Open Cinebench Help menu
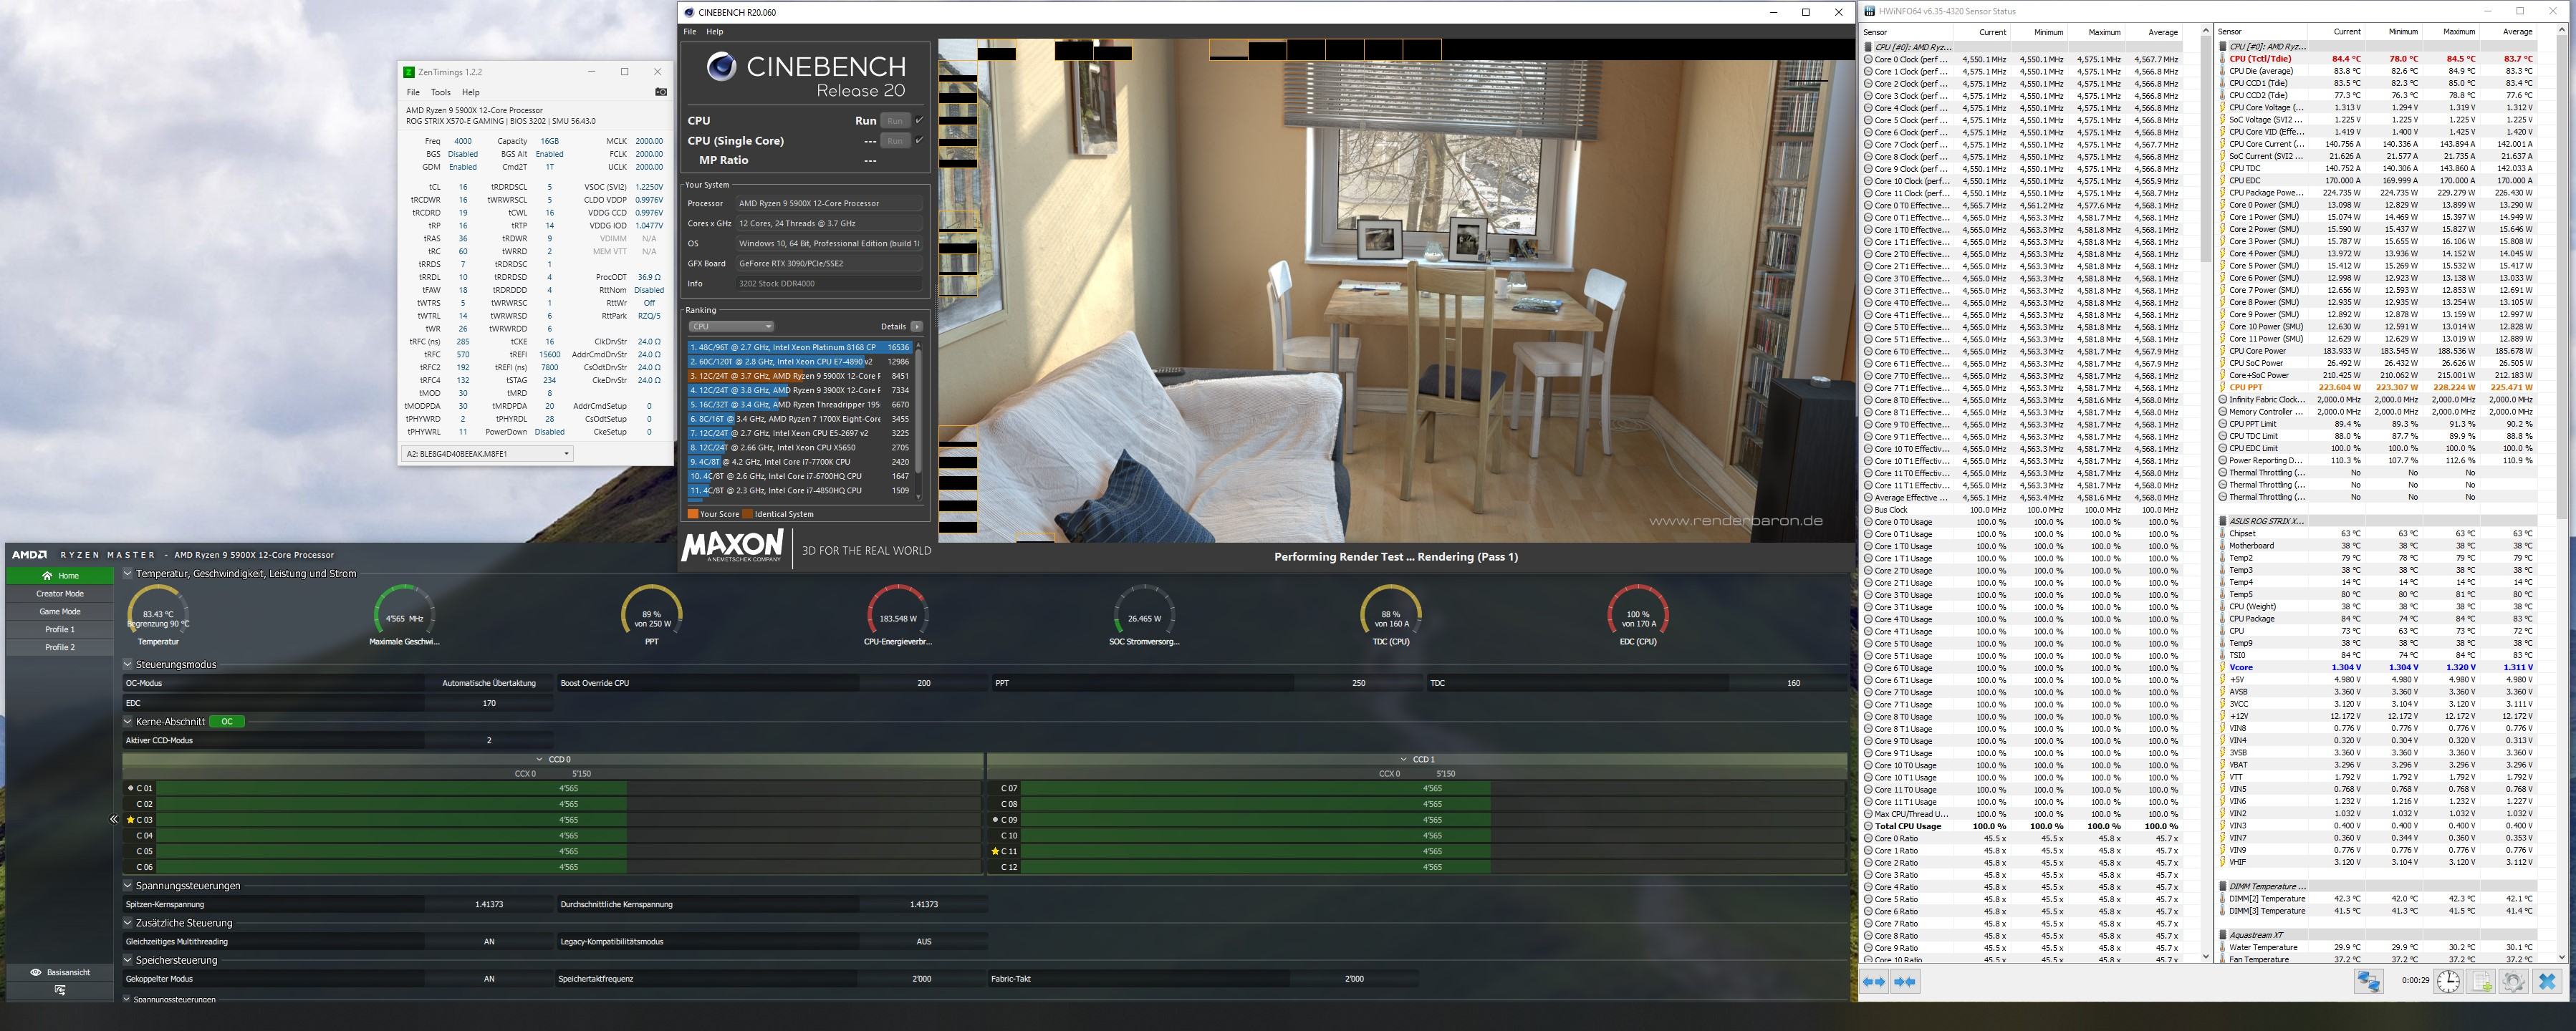The image size is (2576, 1031). pos(714,32)
